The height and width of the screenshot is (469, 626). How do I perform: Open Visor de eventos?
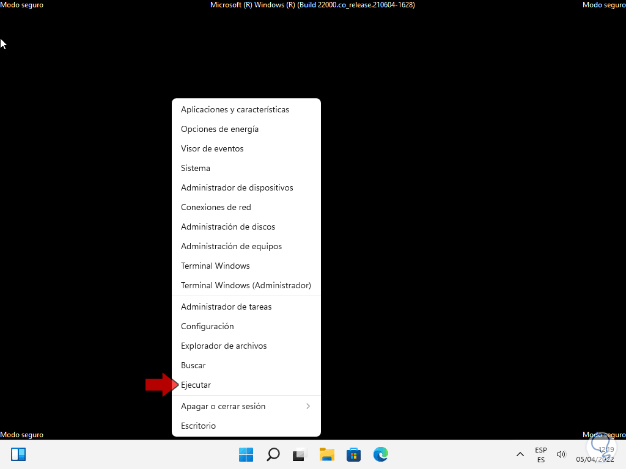coord(246,148)
